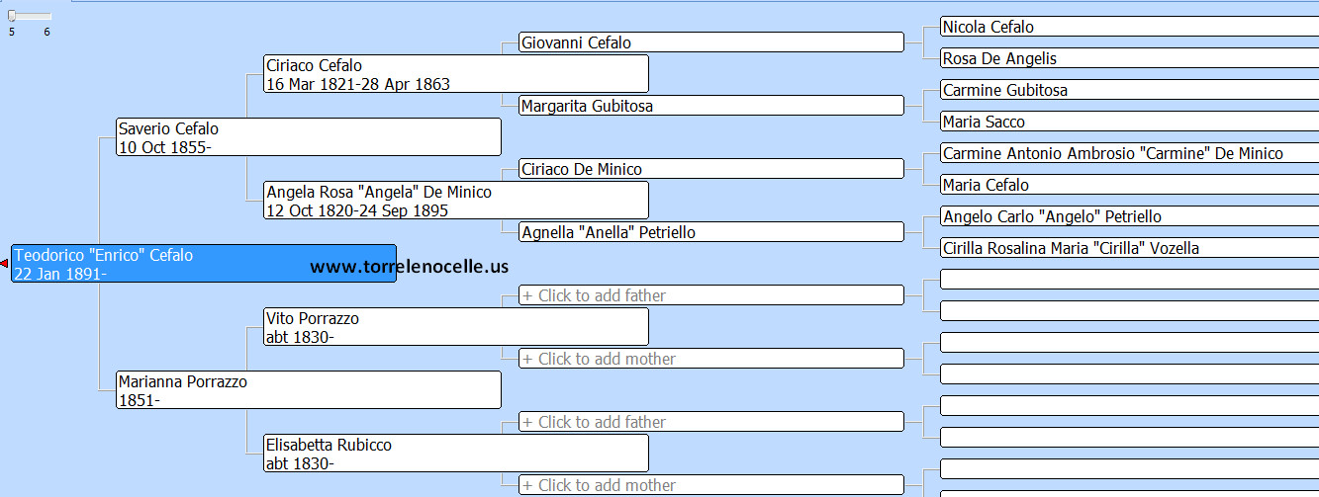Add a father for Elisabetta Rubicco
The width and height of the screenshot is (1319, 497).
coord(710,422)
